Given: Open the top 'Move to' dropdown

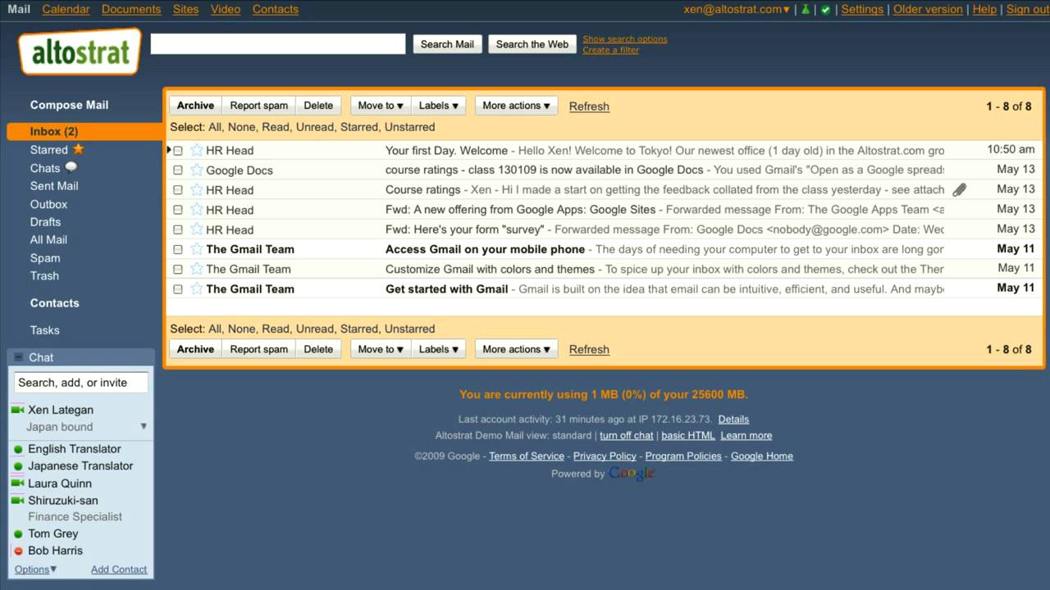Looking at the screenshot, I should coord(381,106).
